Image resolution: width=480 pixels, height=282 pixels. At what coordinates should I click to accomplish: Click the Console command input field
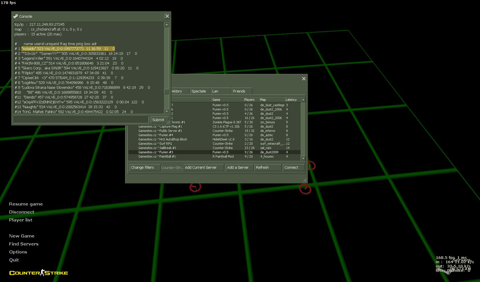click(x=81, y=120)
